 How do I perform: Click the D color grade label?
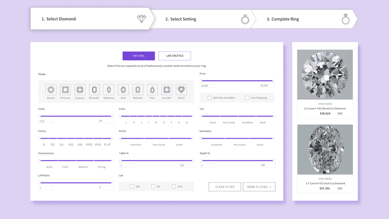point(187,123)
